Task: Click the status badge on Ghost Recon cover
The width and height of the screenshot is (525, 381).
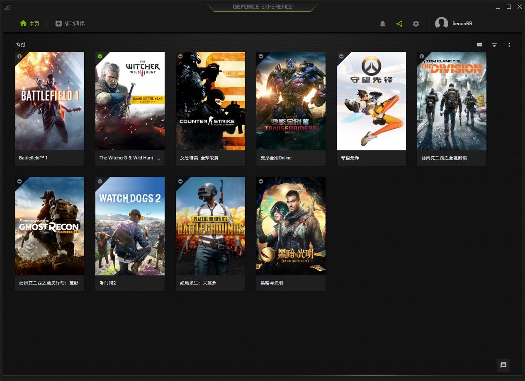Action: (x=19, y=181)
